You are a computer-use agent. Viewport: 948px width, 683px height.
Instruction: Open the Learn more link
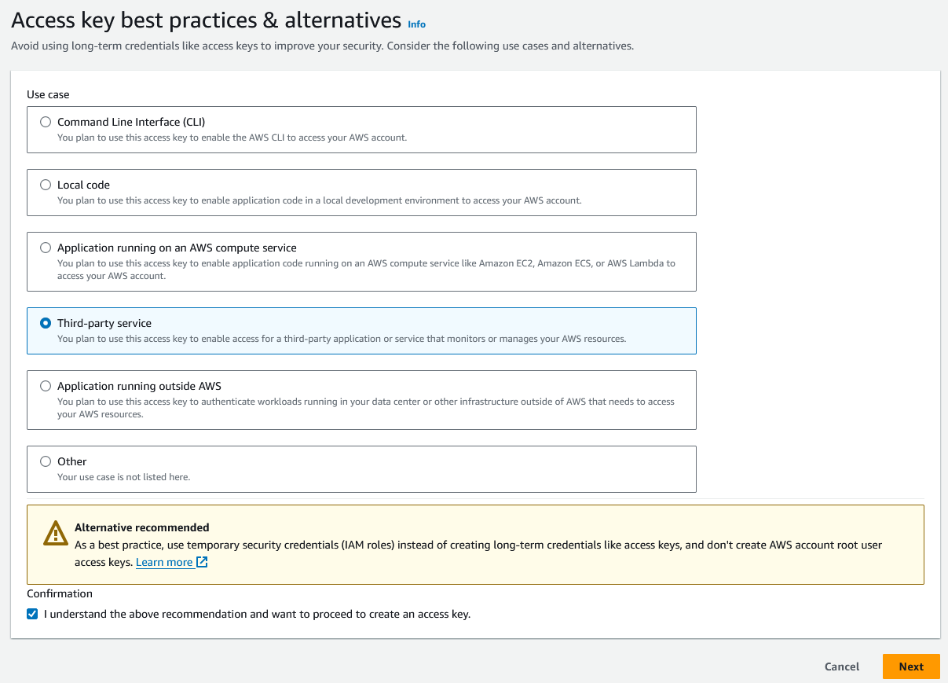click(x=165, y=562)
